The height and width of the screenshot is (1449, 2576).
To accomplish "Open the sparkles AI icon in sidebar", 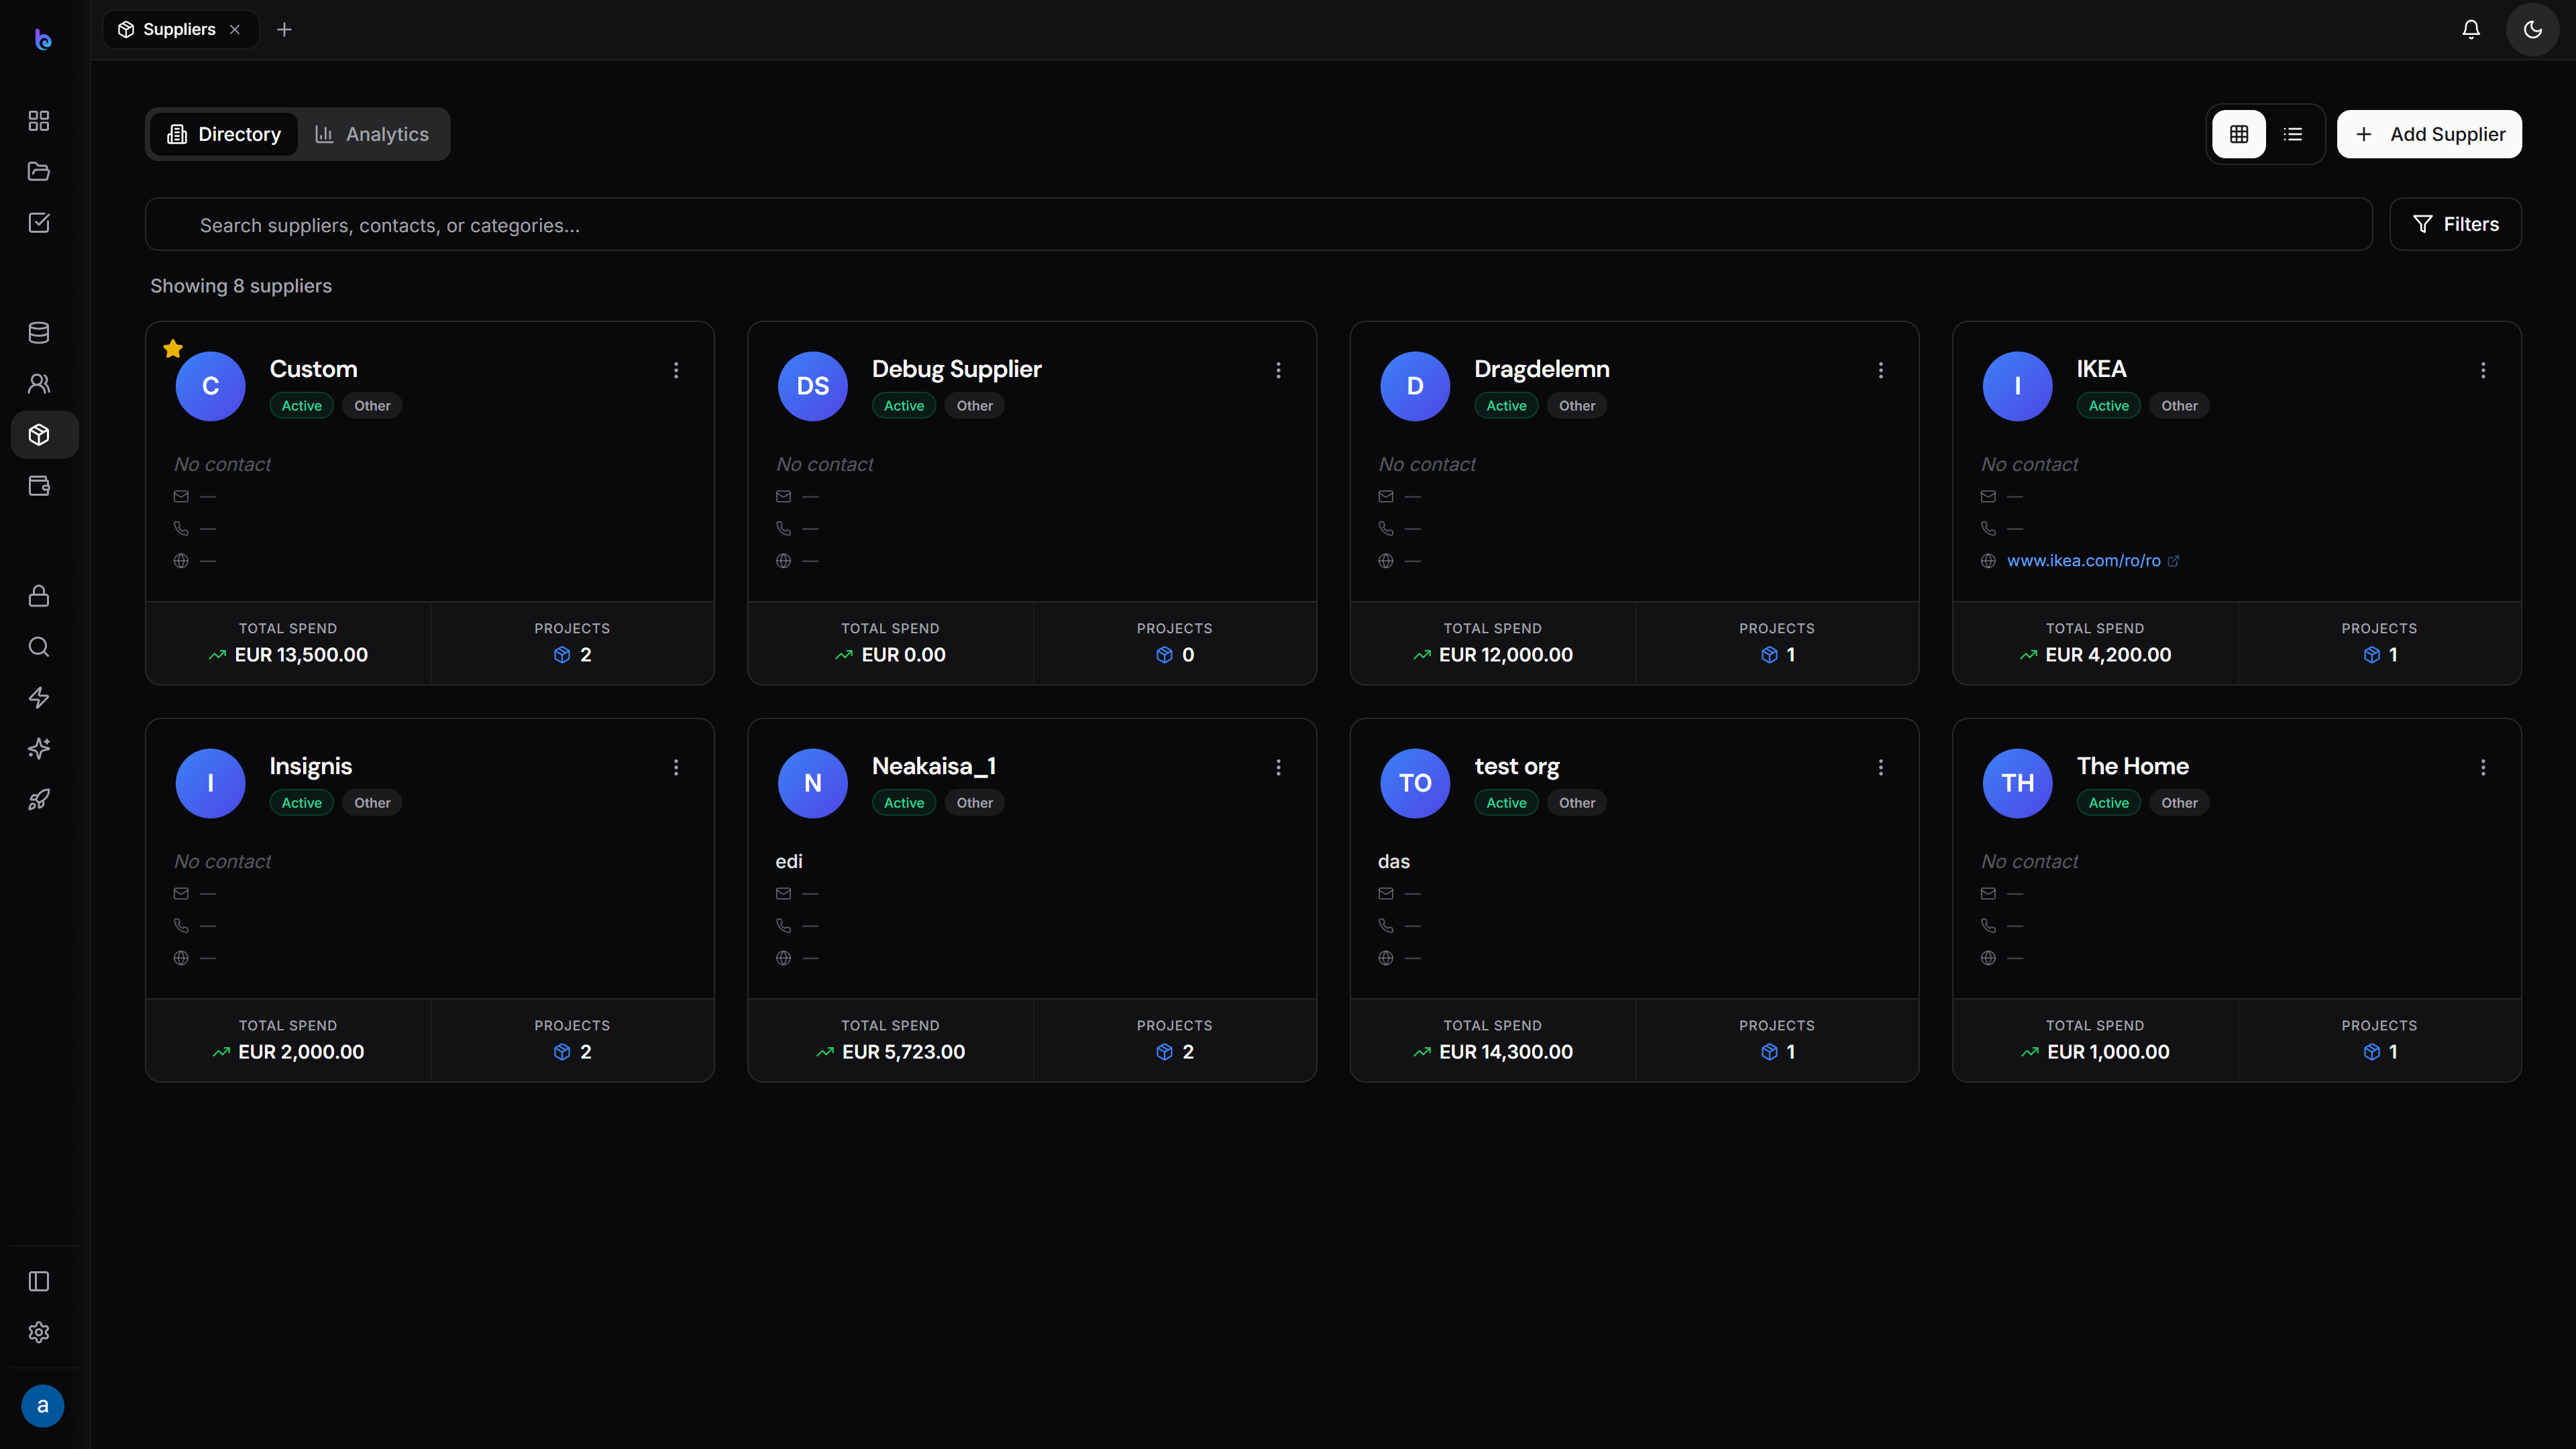I will pos(39,749).
